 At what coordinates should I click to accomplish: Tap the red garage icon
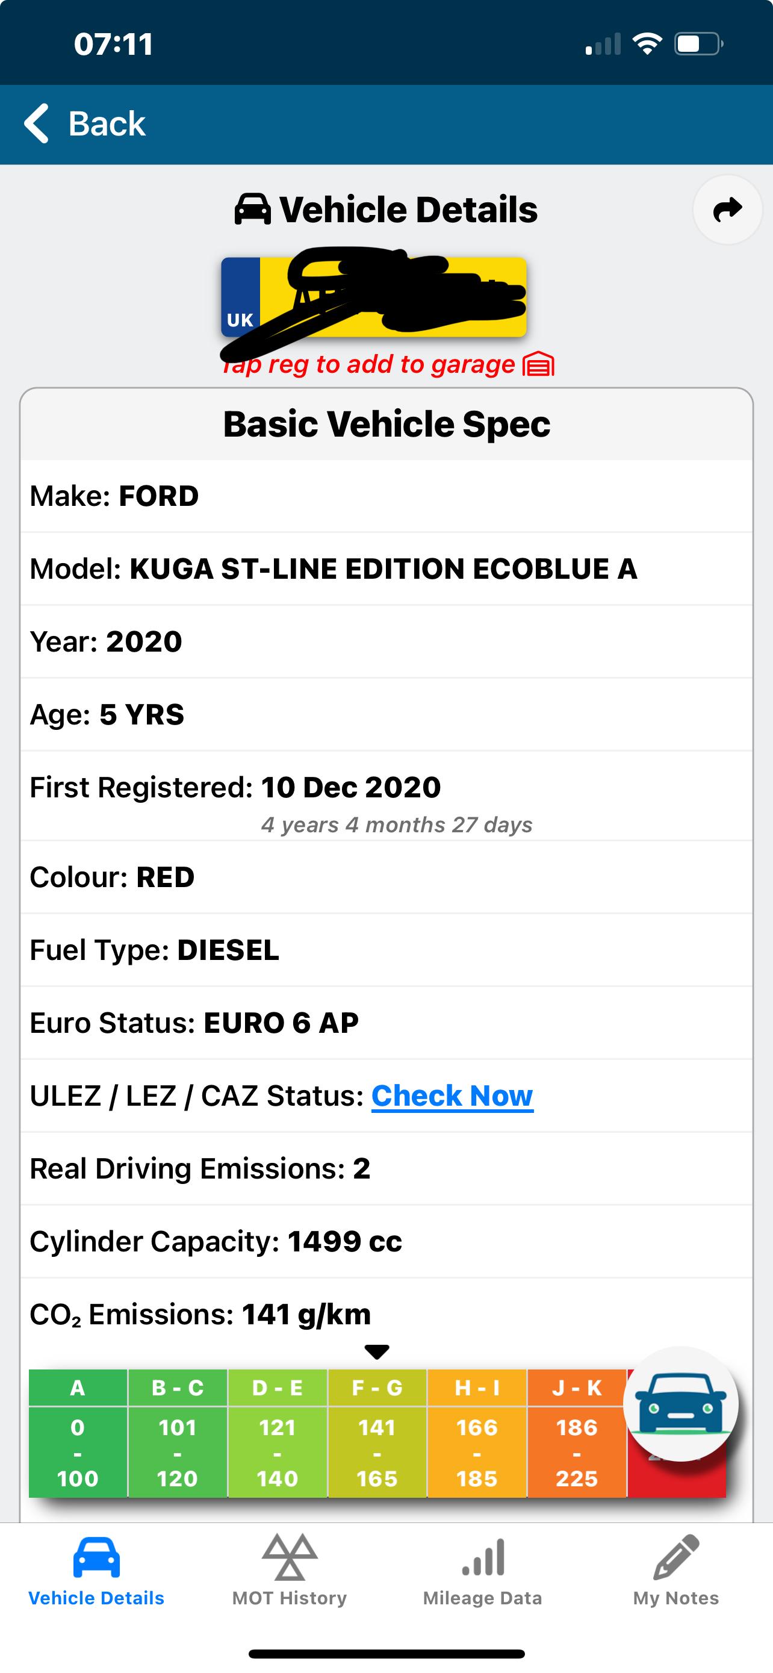point(539,364)
